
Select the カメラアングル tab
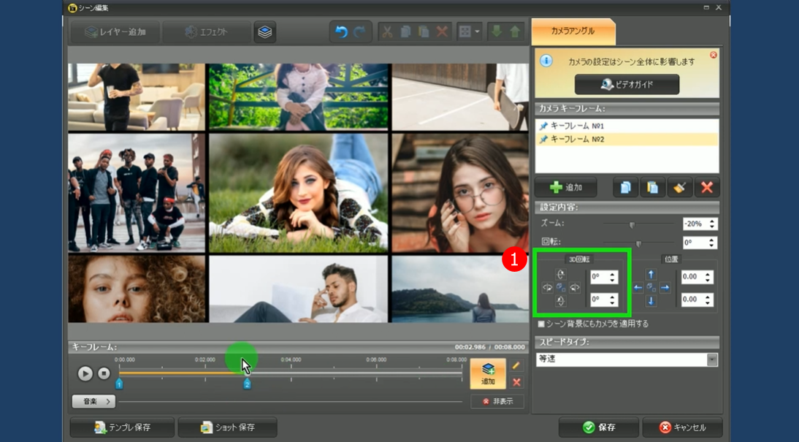point(573,31)
